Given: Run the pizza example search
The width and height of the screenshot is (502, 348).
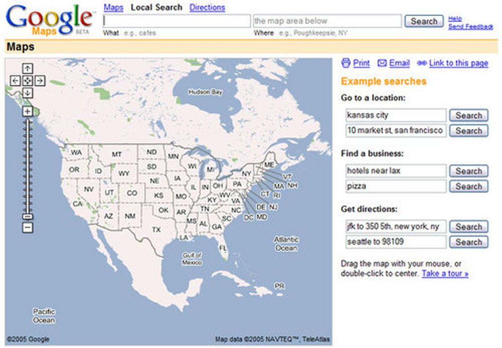Looking at the screenshot, I should (469, 186).
